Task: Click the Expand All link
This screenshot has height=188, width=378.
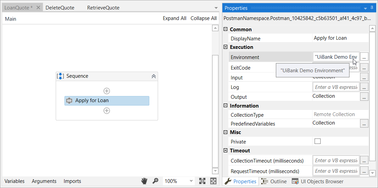Action: (174, 19)
